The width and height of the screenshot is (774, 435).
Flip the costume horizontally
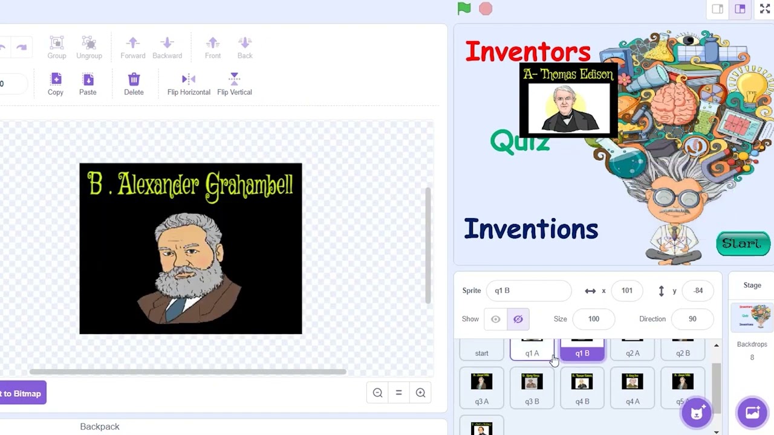[x=189, y=85]
